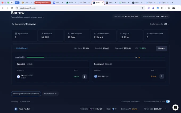Click the Market Size $818.03M text

tap(153, 109)
